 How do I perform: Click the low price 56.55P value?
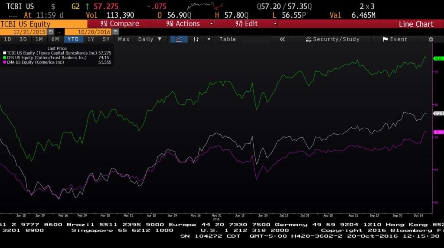294,15
